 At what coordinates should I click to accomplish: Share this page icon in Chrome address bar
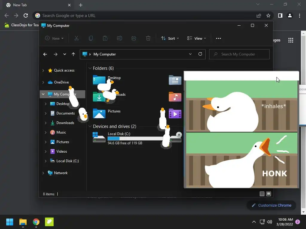point(259,16)
